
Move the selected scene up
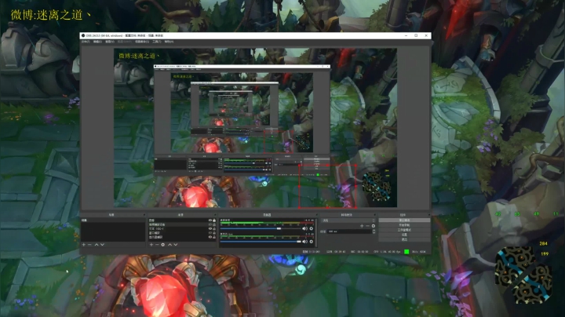(x=97, y=245)
